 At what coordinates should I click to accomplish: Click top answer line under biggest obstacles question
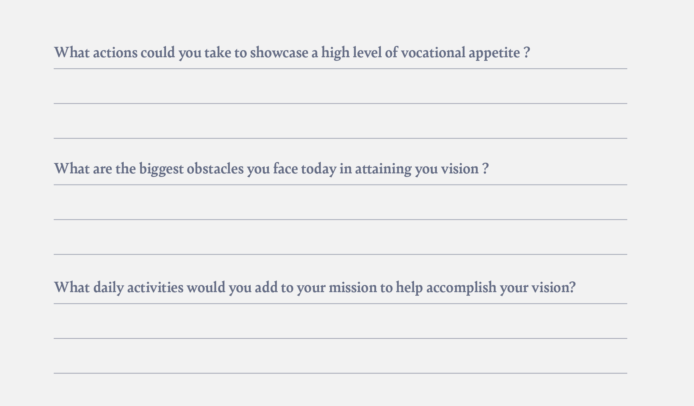tap(340, 185)
